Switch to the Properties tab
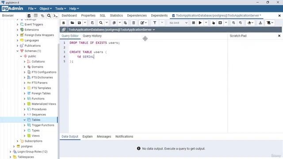 (88, 15)
